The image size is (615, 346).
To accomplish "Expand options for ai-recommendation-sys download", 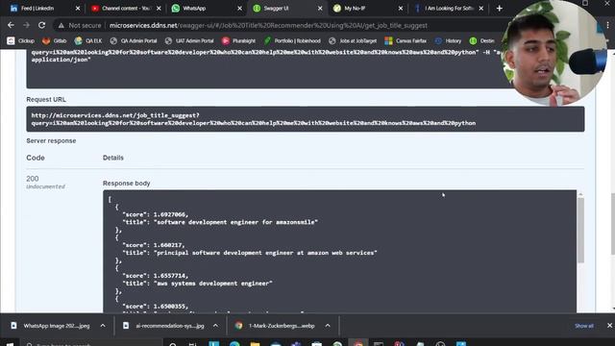I will click(x=215, y=326).
